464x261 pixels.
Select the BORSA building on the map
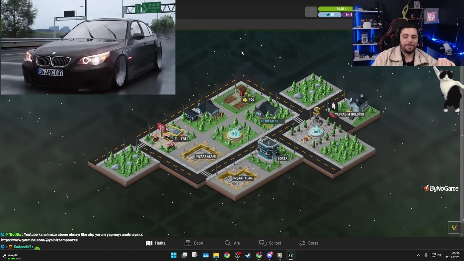pyautogui.click(x=268, y=149)
